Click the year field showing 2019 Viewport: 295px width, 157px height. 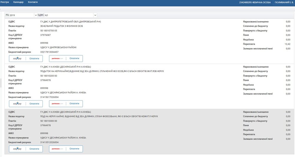[22, 15]
